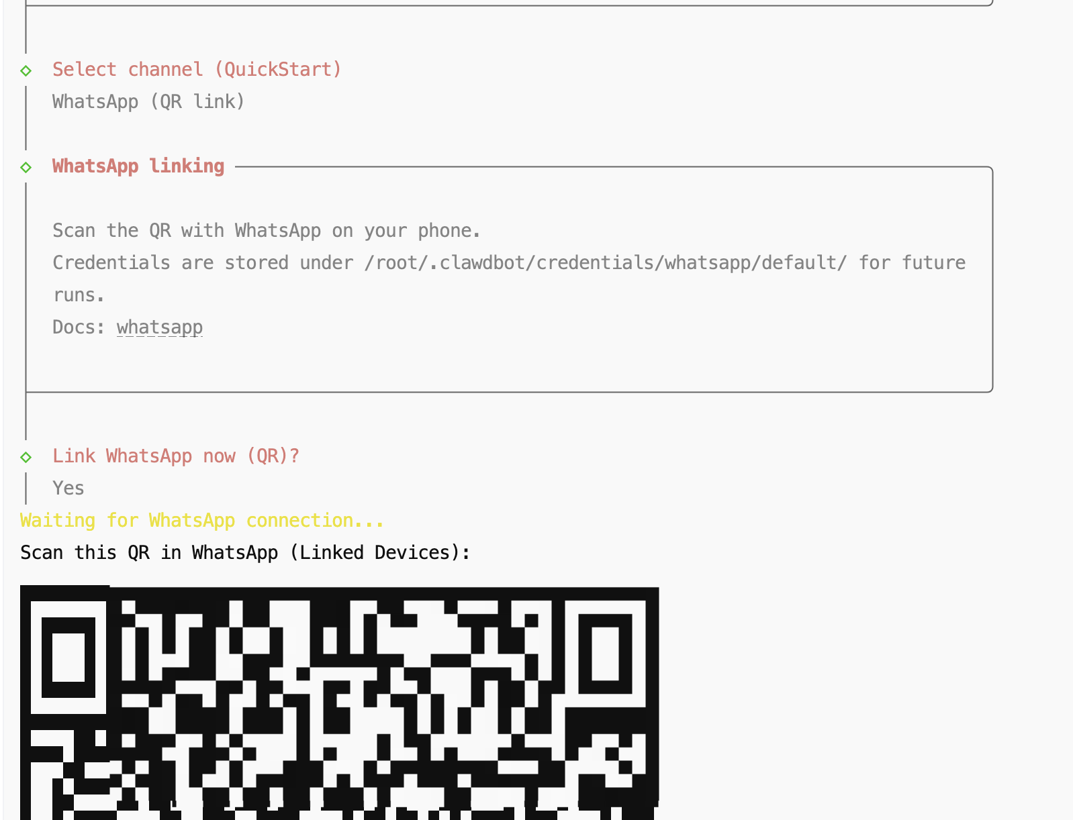Image resolution: width=1073 pixels, height=820 pixels.
Task: Select the 'WhatsApp (QR link)' answer
Action: pos(148,102)
